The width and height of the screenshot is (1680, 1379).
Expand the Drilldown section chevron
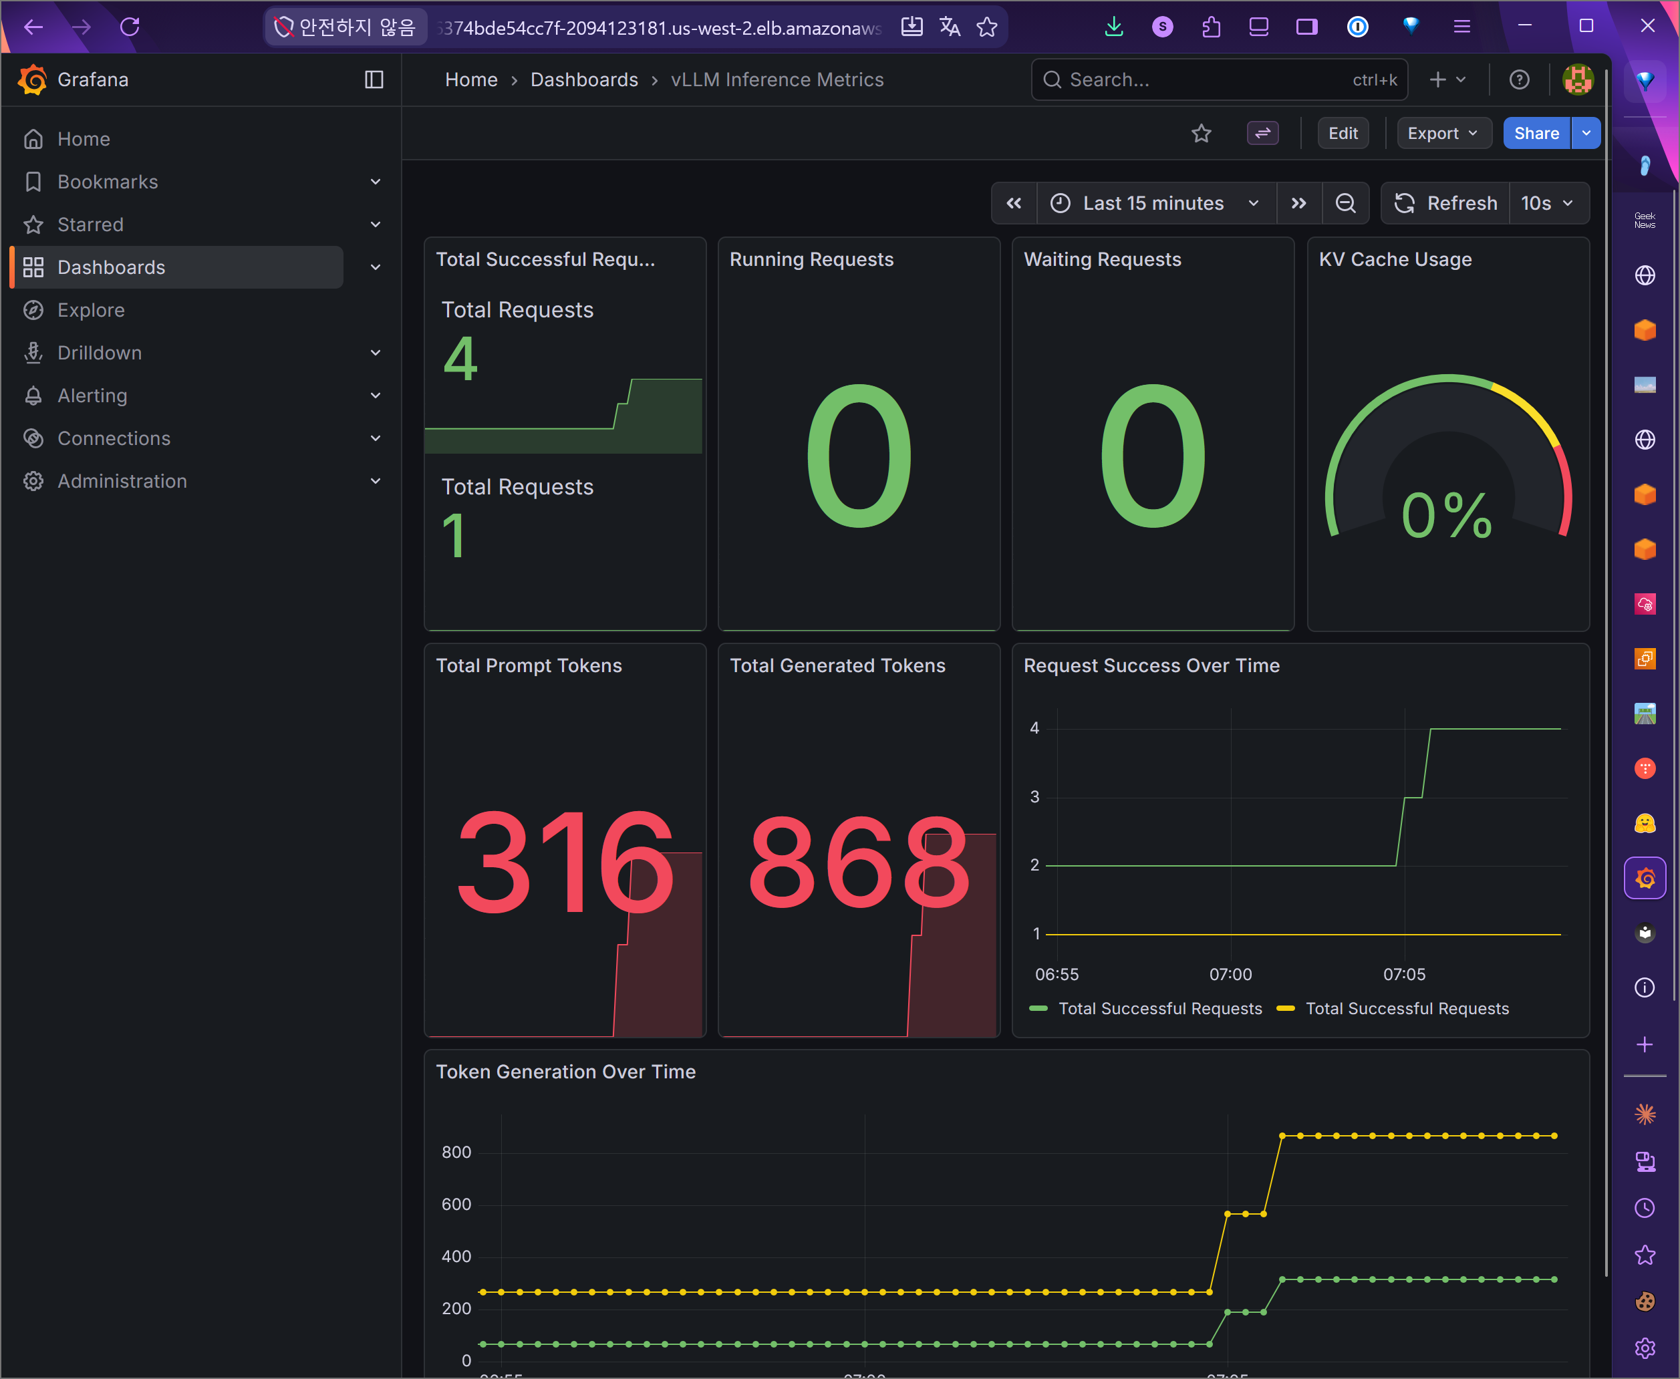tap(376, 353)
